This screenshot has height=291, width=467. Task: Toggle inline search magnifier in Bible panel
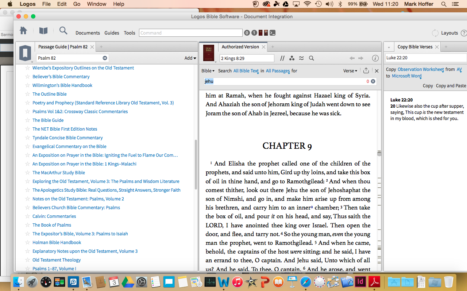[x=312, y=58]
